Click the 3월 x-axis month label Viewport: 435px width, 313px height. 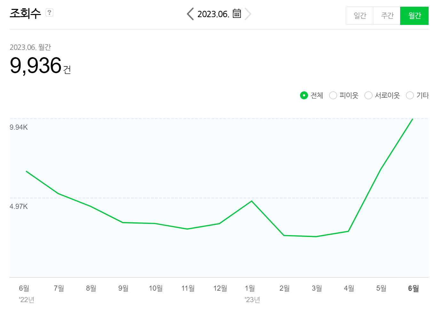(x=317, y=288)
